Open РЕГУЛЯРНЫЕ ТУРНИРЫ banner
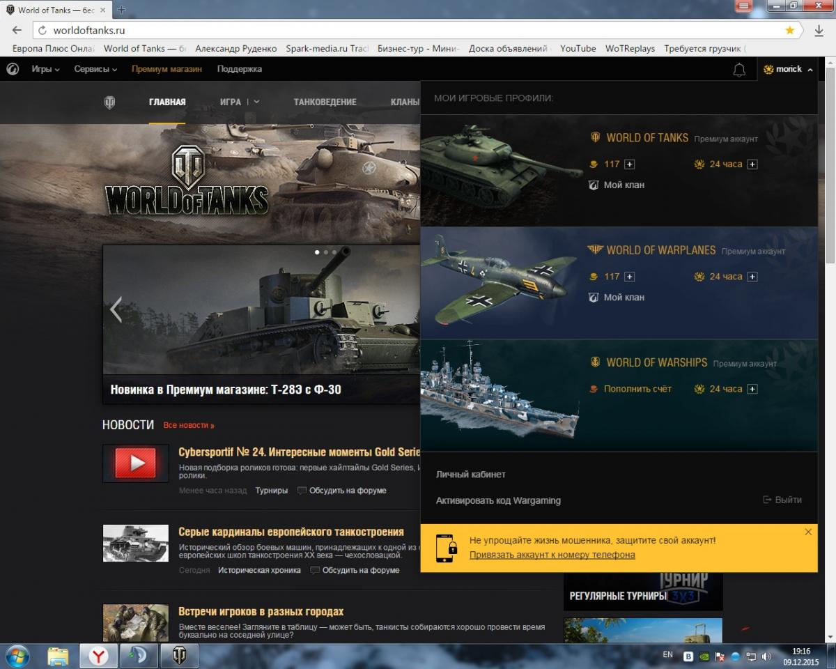The width and height of the screenshot is (836, 669). 643,591
